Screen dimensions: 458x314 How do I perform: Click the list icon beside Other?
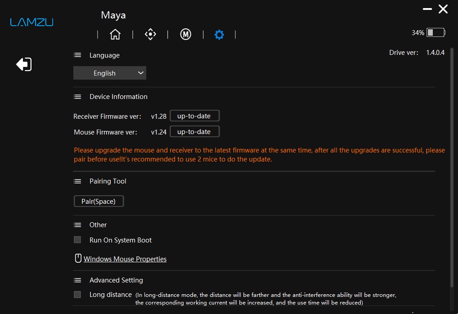coord(77,225)
